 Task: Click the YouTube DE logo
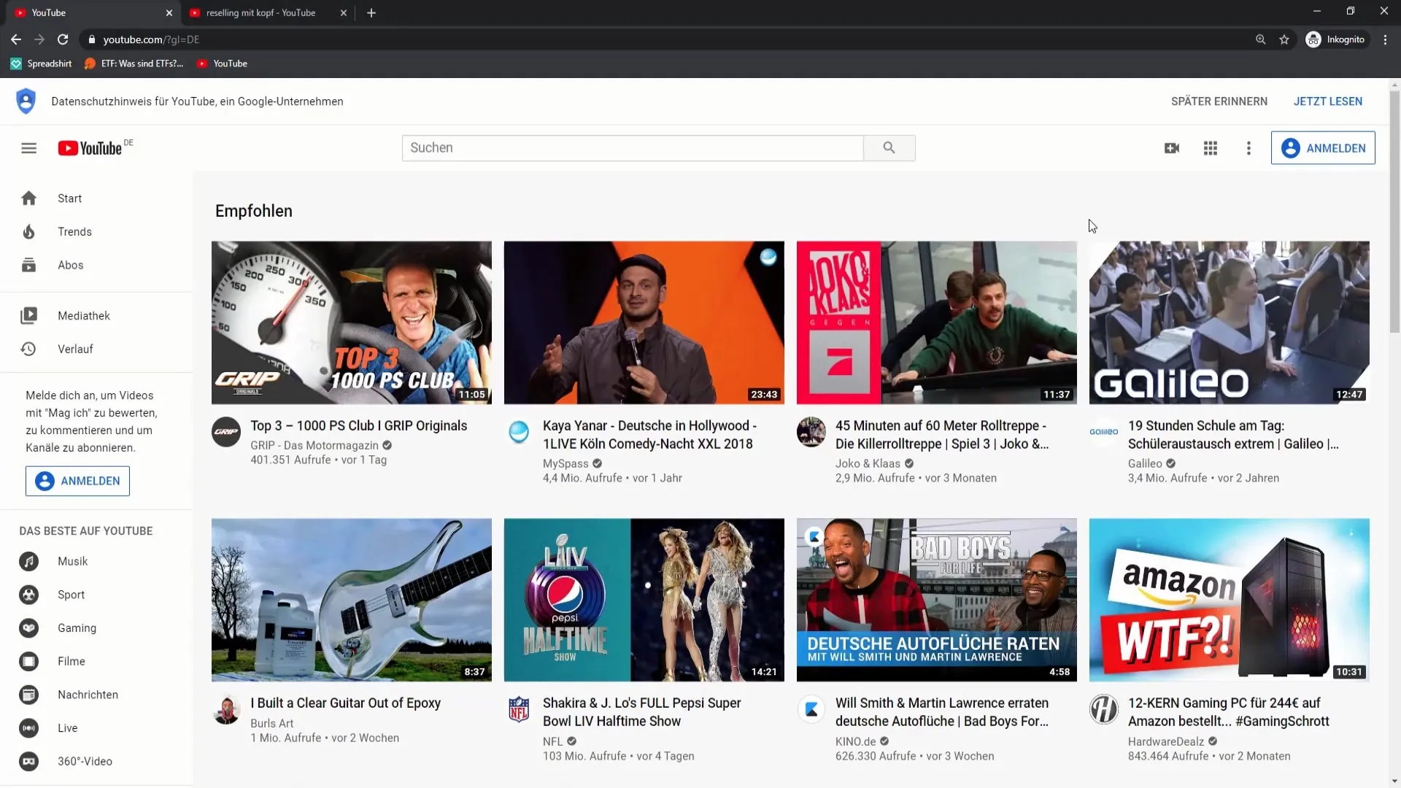tap(95, 147)
